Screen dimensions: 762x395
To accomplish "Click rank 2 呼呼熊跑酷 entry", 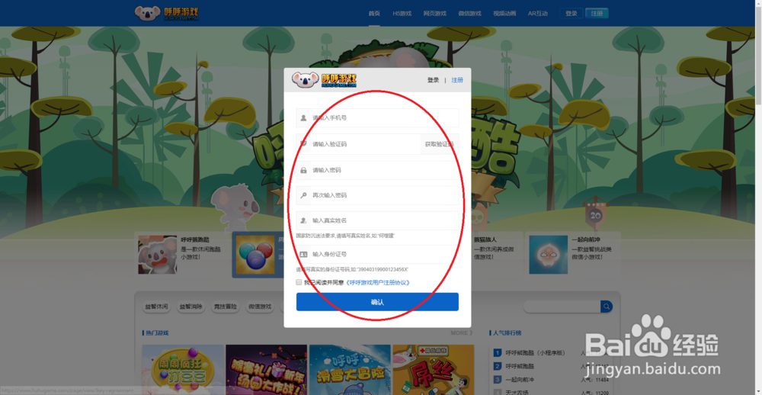I will click(x=520, y=366).
